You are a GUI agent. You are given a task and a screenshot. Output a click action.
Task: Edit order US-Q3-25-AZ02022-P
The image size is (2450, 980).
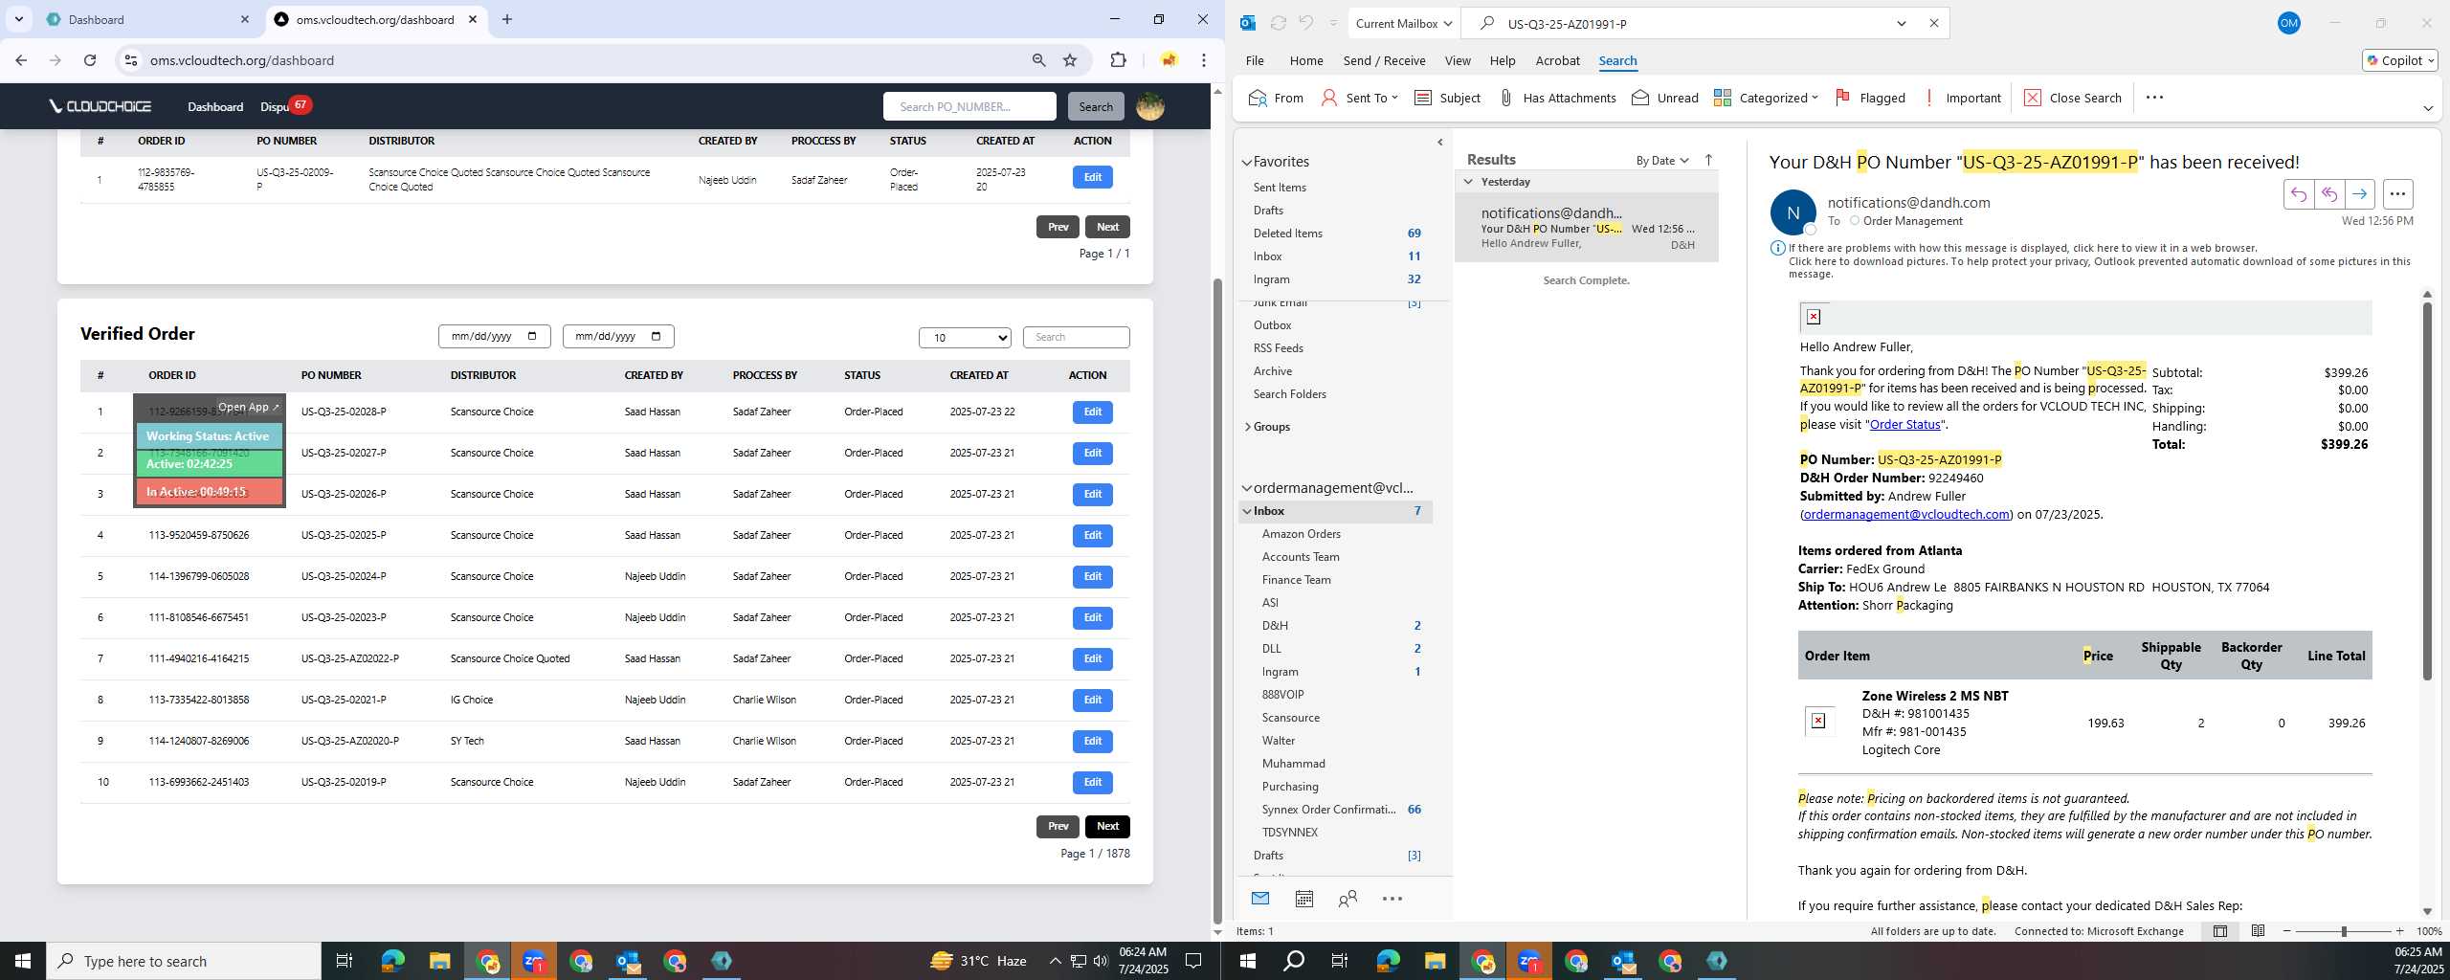(1092, 658)
